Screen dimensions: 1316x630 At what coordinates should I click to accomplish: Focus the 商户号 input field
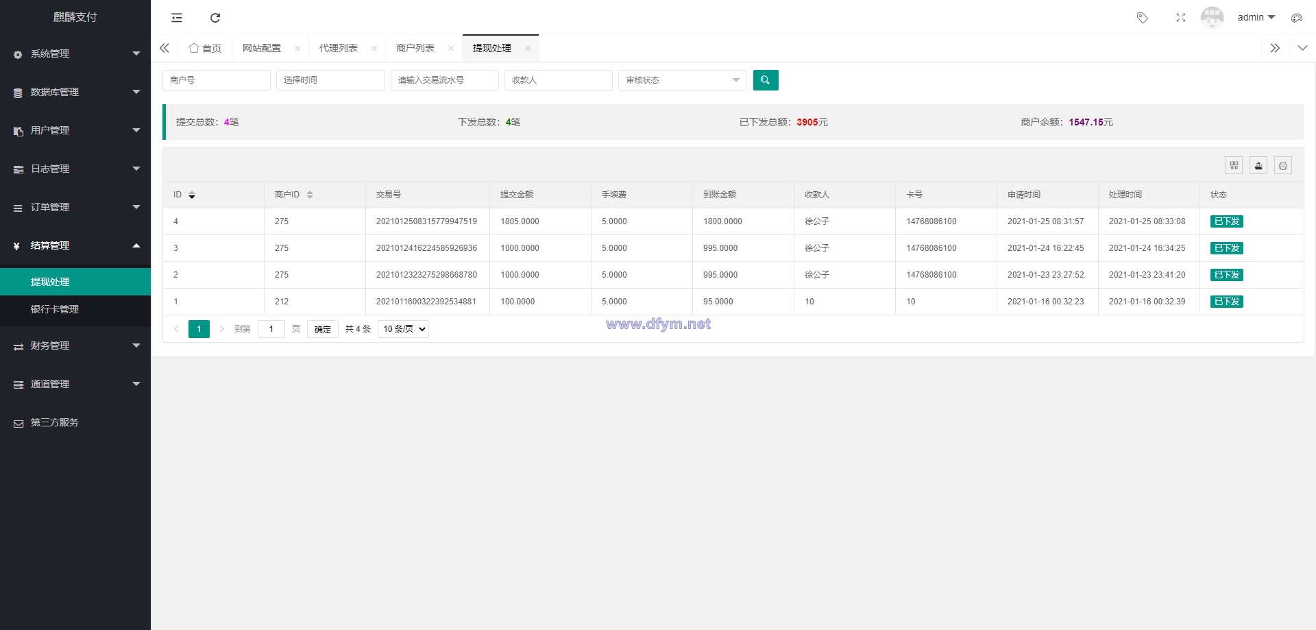coord(217,80)
